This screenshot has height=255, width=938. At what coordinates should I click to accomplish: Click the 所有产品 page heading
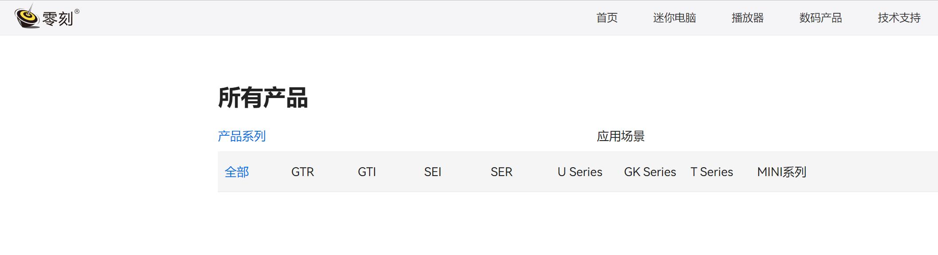(263, 98)
